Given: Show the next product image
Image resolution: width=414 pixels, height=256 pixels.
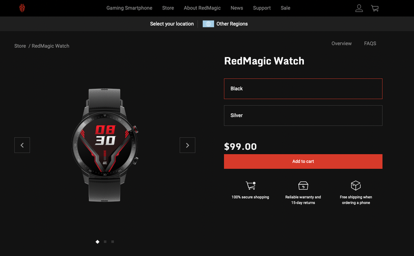Looking at the screenshot, I should [x=188, y=145].
